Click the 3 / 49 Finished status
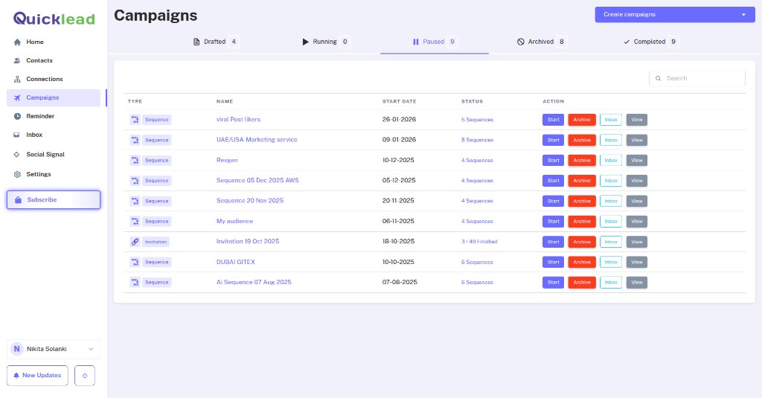Image resolution: width=762 pixels, height=398 pixels. [x=479, y=242]
